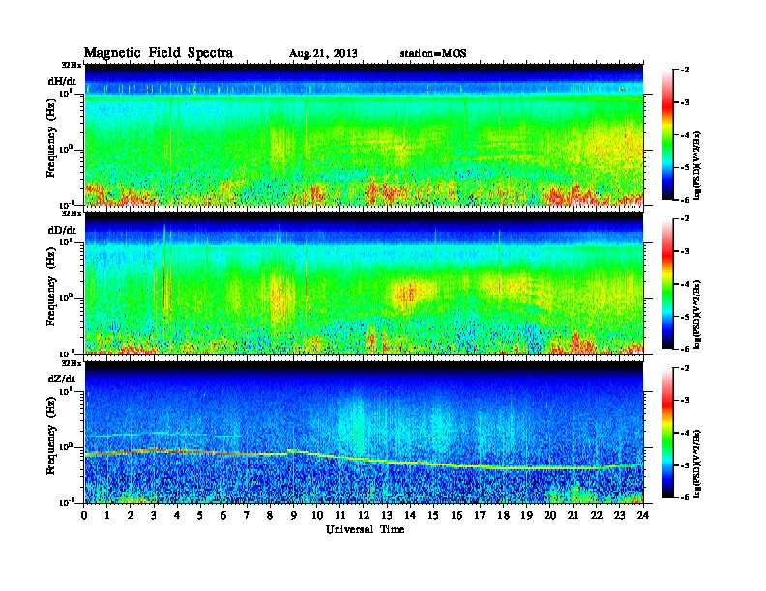Viewport: 766px width, 591px height.
Task: Click the hour "5" tick label
Action: (200, 515)
